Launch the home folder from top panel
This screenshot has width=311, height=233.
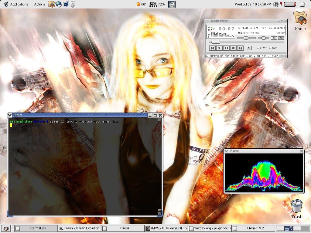pyautogui.click(x=51, y=4)
